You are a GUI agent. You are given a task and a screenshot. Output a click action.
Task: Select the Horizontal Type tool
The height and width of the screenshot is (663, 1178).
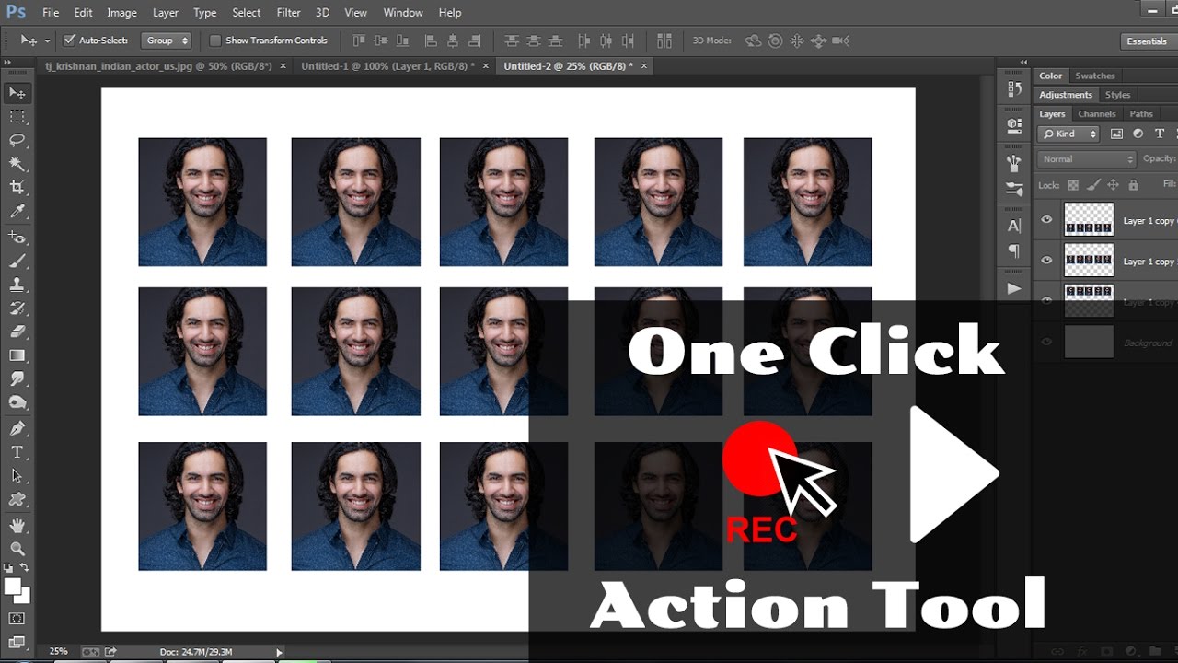17,452
